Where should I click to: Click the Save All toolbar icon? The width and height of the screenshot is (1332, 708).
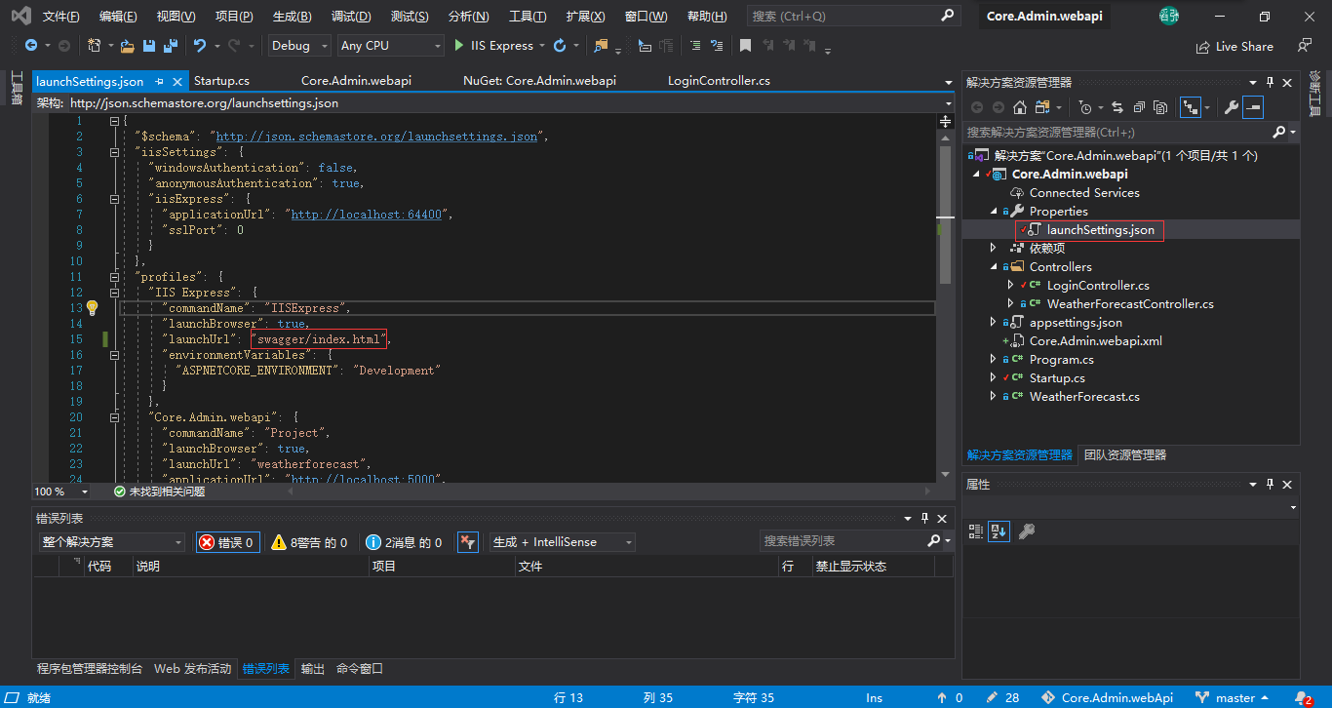(171, 46)
